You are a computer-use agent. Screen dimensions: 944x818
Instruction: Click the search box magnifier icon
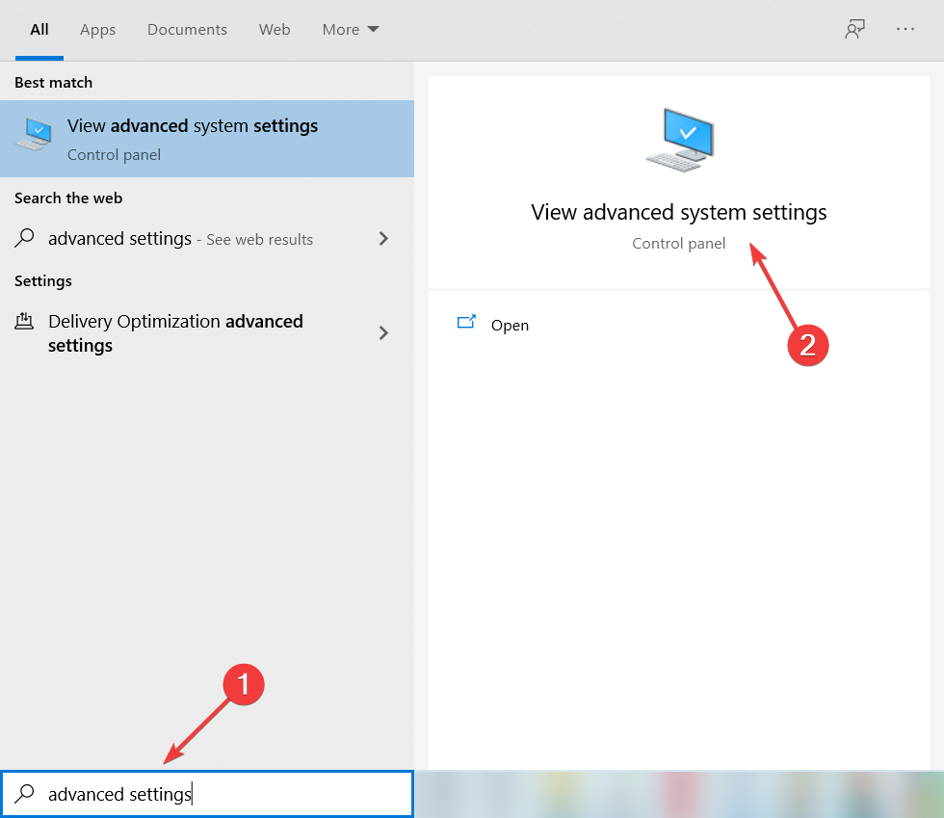click(x=25, y=793)
